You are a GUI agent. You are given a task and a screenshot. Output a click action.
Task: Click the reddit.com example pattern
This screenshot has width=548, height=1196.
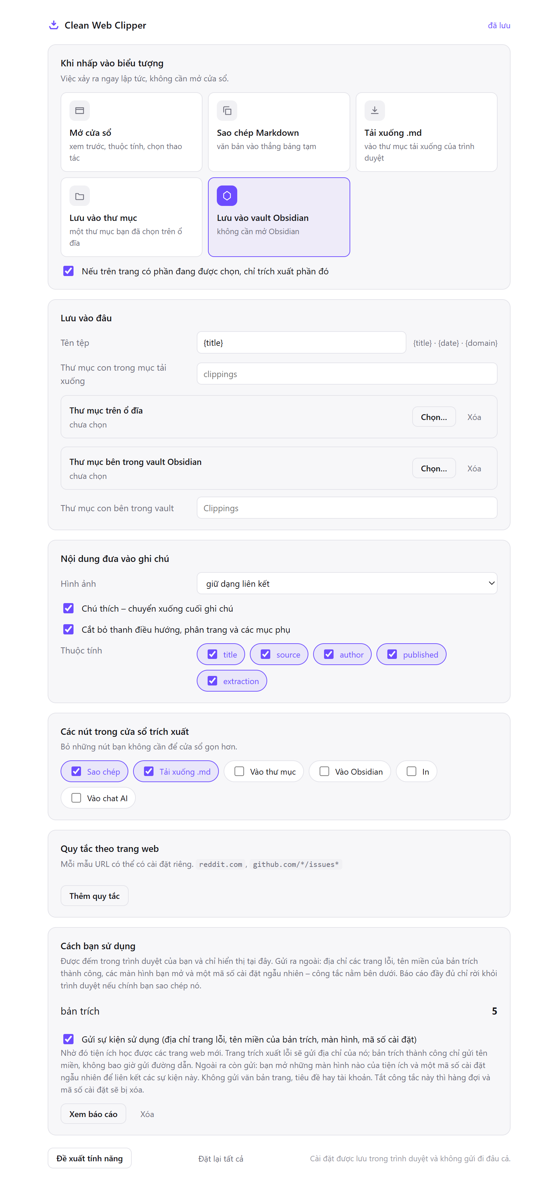[x=221, y=864]
